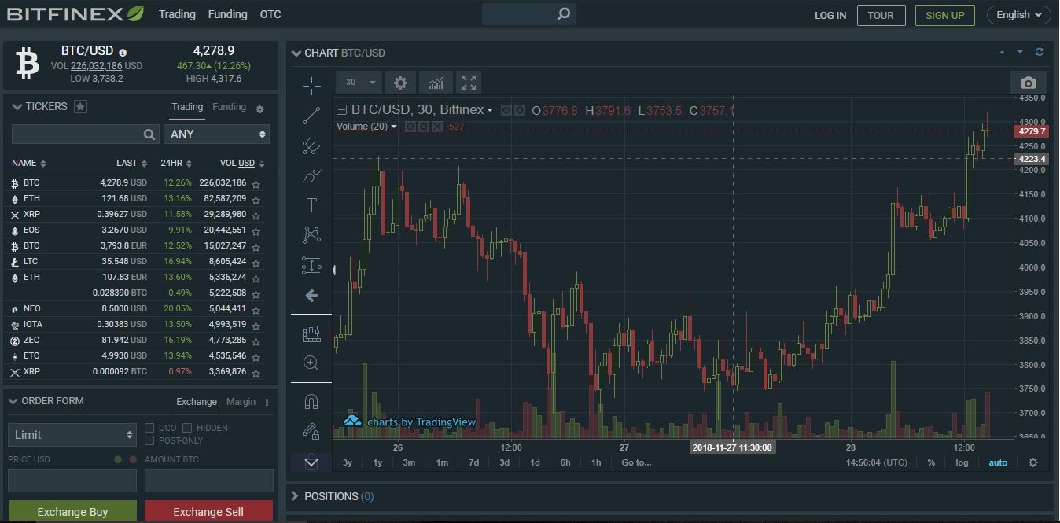1060x523 pixels.
Task: Collapse the CHART BTC/USD panel
Action: coord(296,53)
